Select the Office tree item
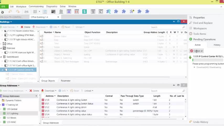Viewport: 224px width, 126px height. [9, 44]
